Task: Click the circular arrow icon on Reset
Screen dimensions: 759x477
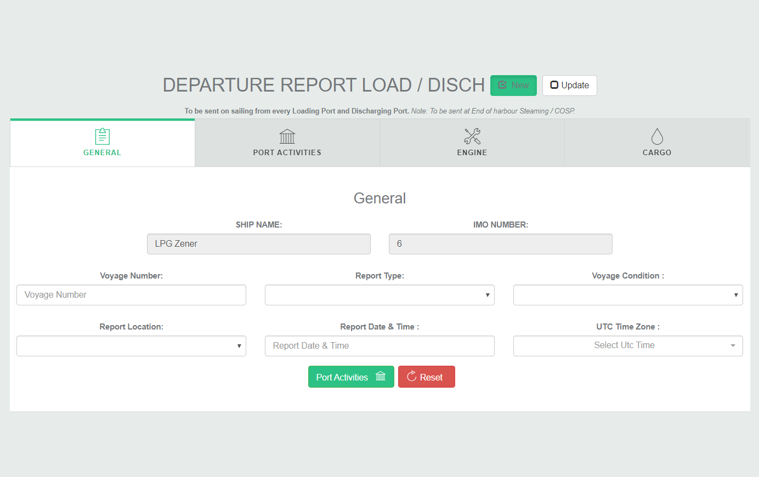Action: coord(412,377)
